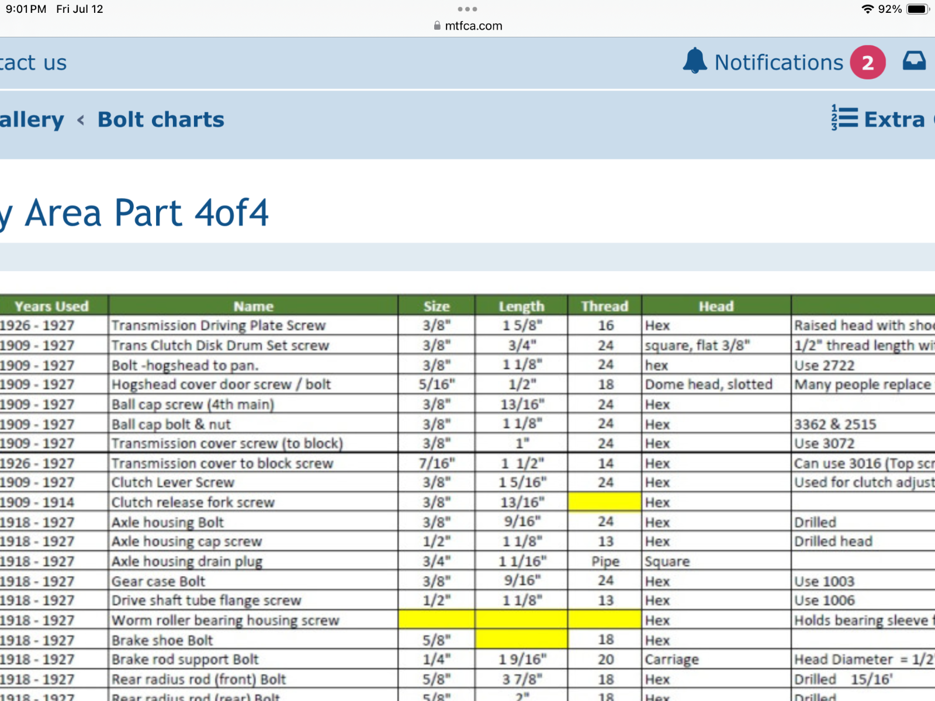Click yellow Length cell in Brake shoe Bolt row
Screen dimensions: 935x701
[521, 640]
